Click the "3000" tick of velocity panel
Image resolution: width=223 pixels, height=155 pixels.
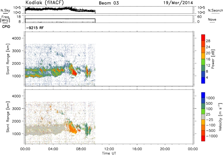pyautogui.click(x=16, y=109)
